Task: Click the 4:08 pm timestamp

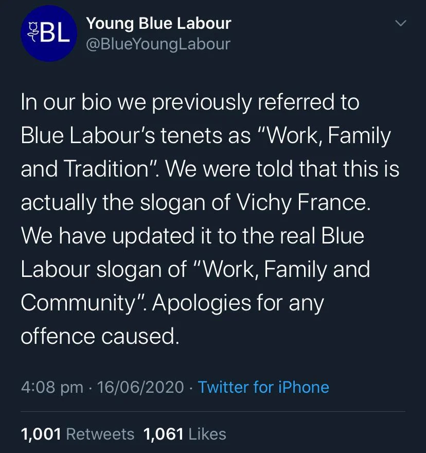Action: [x=52, y=387]
